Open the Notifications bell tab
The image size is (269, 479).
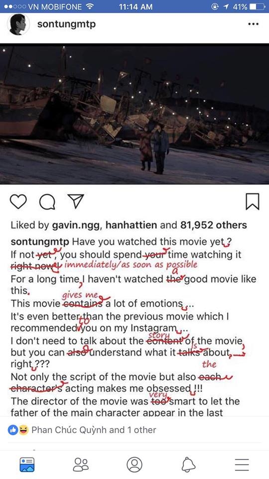pyautogui.click(x=188, y=465)
